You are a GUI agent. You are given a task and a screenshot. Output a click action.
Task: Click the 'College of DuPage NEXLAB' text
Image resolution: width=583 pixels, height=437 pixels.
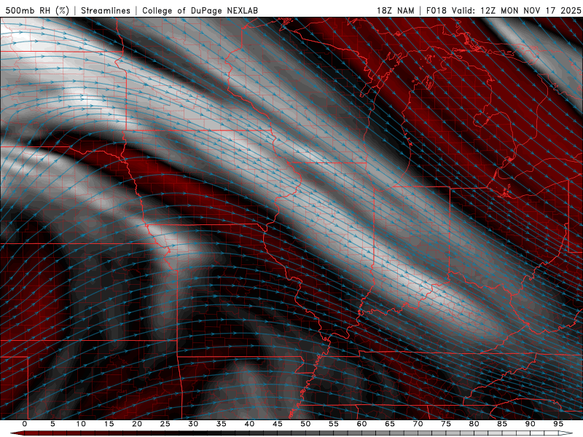(200, 10)
